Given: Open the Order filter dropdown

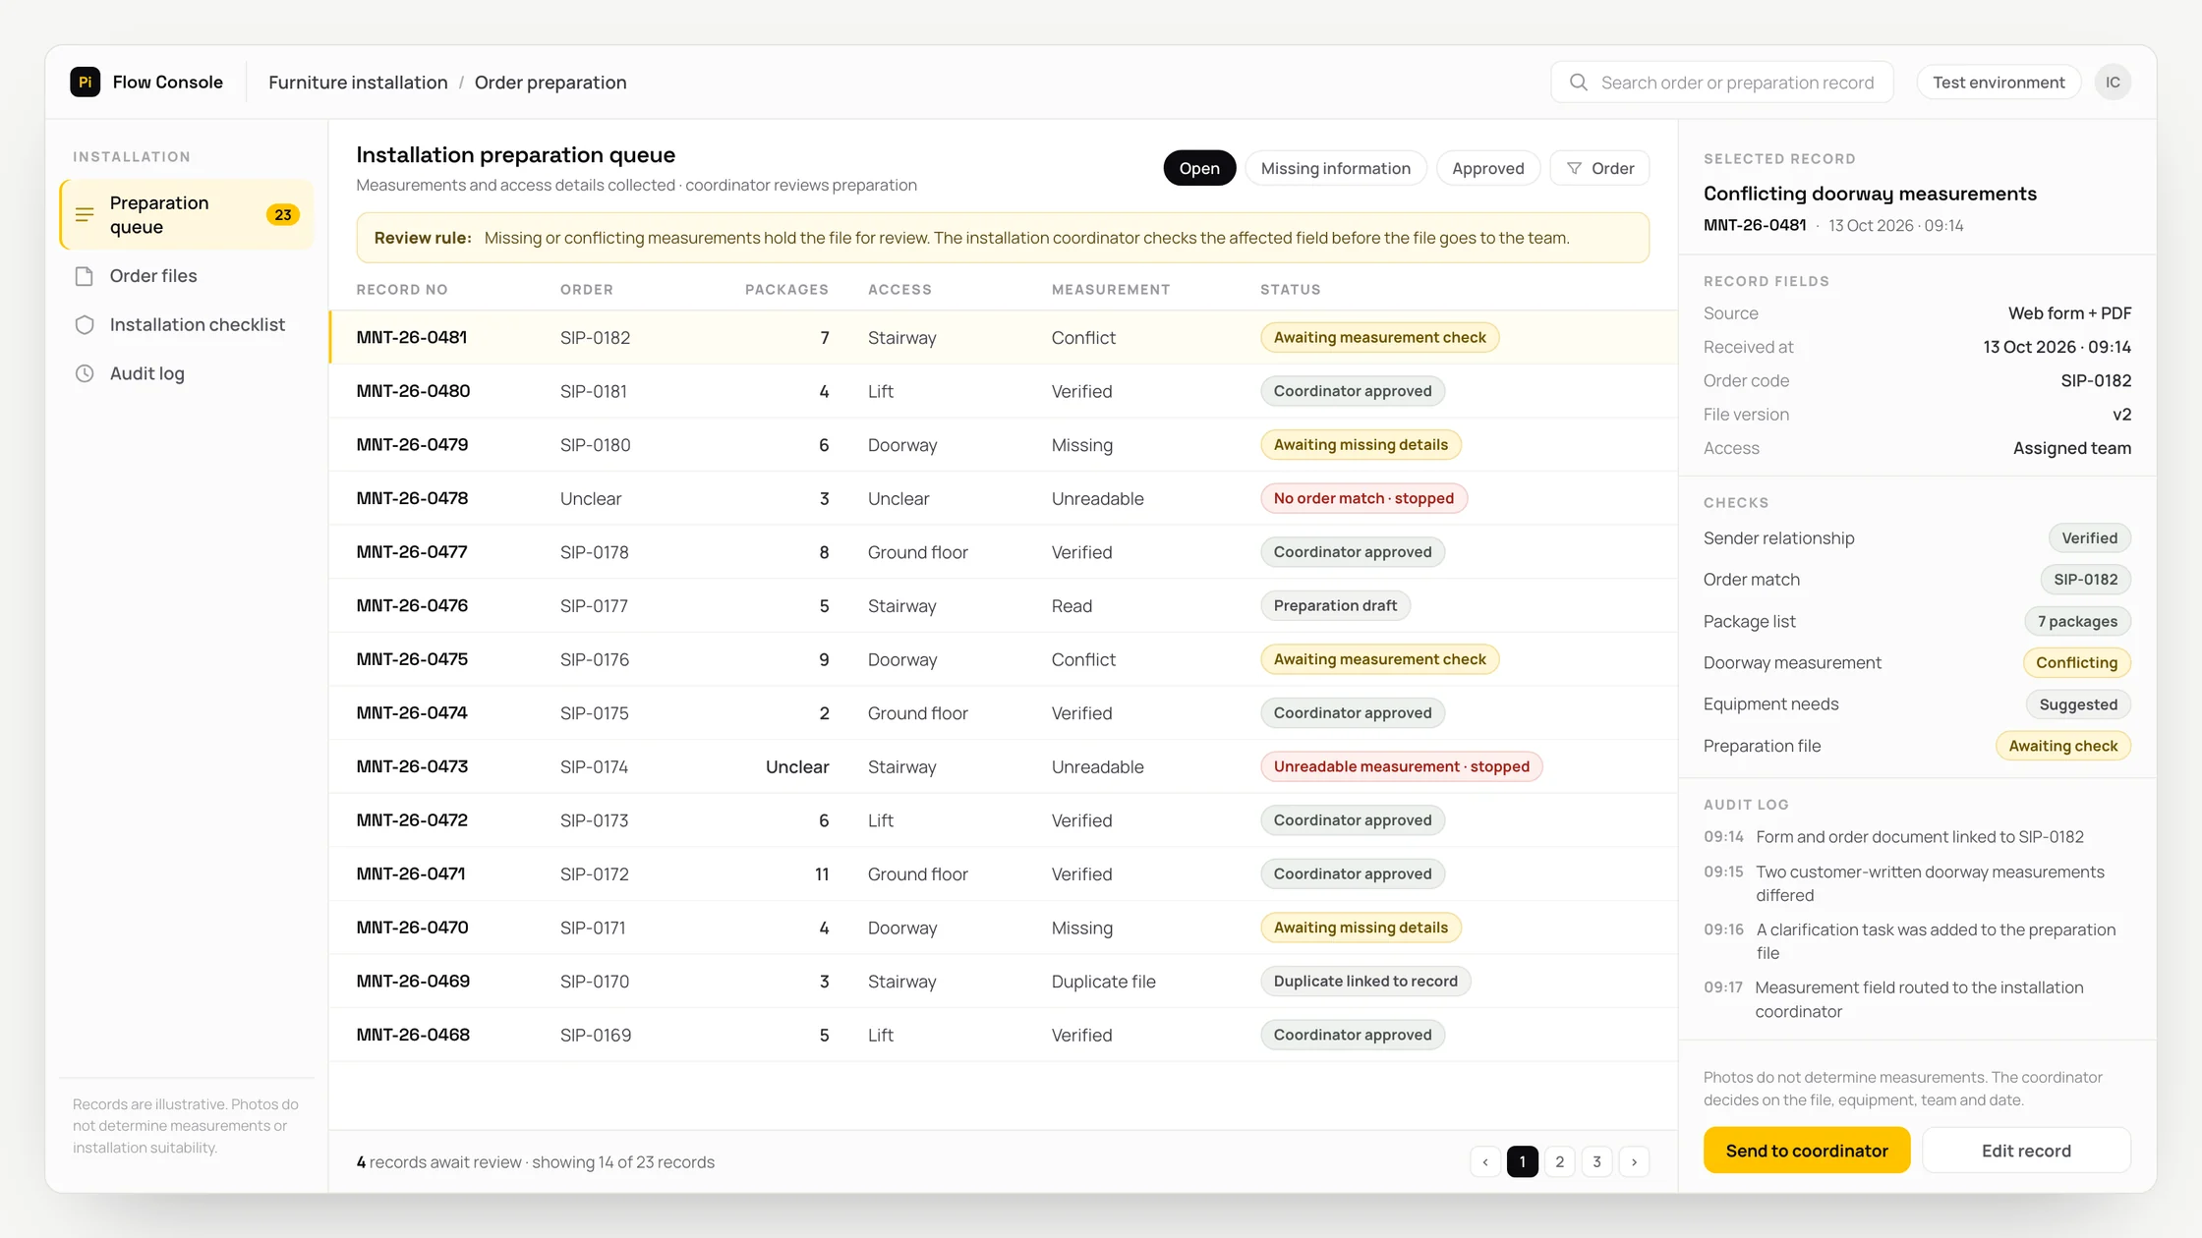Looking at the screenshot, I should pos(1599,168).
